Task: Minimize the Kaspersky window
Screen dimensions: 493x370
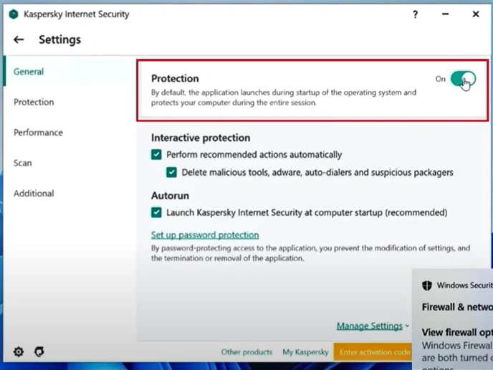Action: [x=445, y=14]
